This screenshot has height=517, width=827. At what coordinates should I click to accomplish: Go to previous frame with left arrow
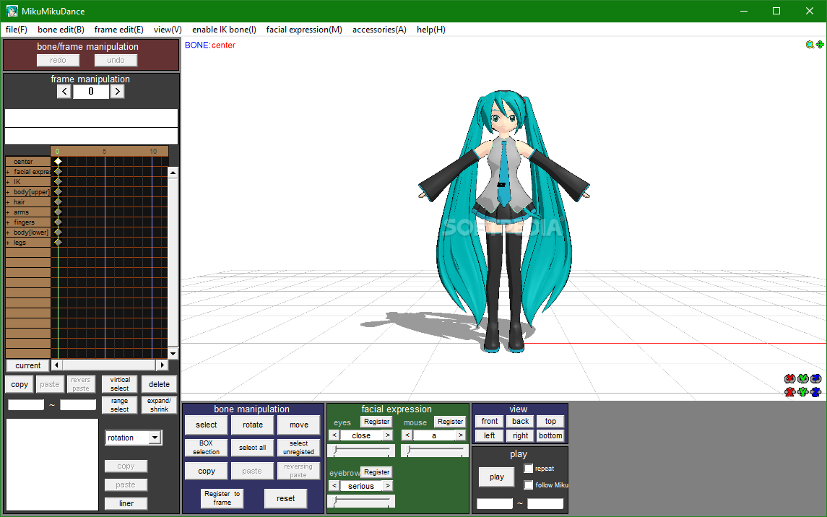pyautogui.click(x=64, y=91)
